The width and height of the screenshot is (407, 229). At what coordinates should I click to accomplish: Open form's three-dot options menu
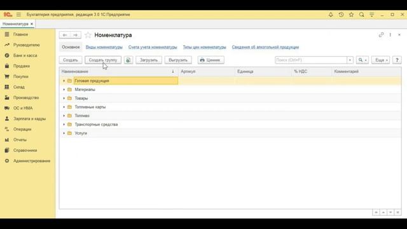[390, 35]
